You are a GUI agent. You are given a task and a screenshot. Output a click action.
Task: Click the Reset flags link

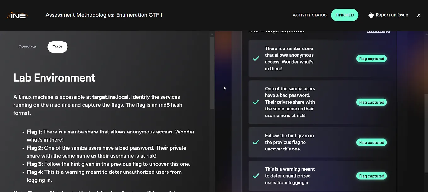click(379, 30)
